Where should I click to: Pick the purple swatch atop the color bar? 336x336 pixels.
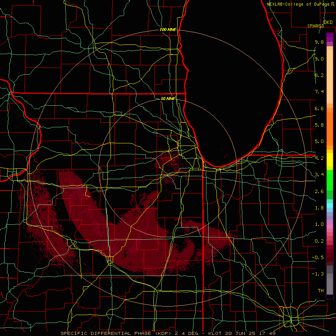click(x=330, y=37)
